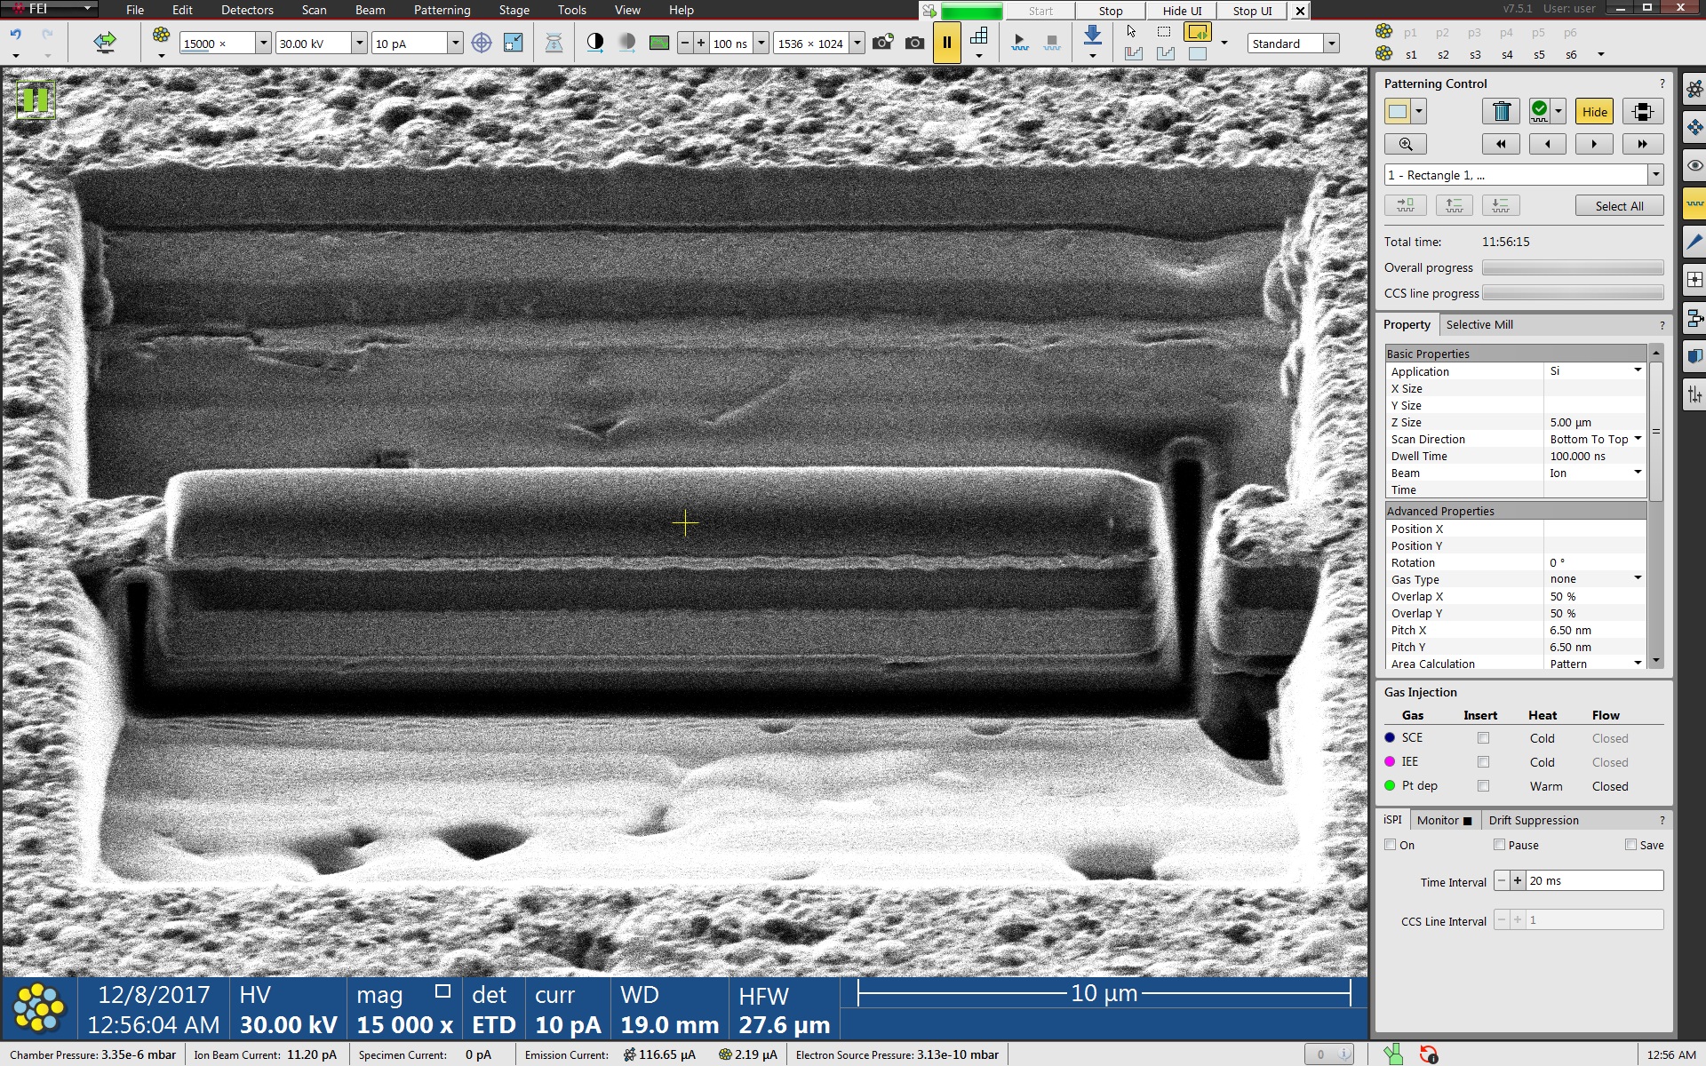Click the camera snapshot icon
Viewport: 1706px width, 1066px height.
913,43
